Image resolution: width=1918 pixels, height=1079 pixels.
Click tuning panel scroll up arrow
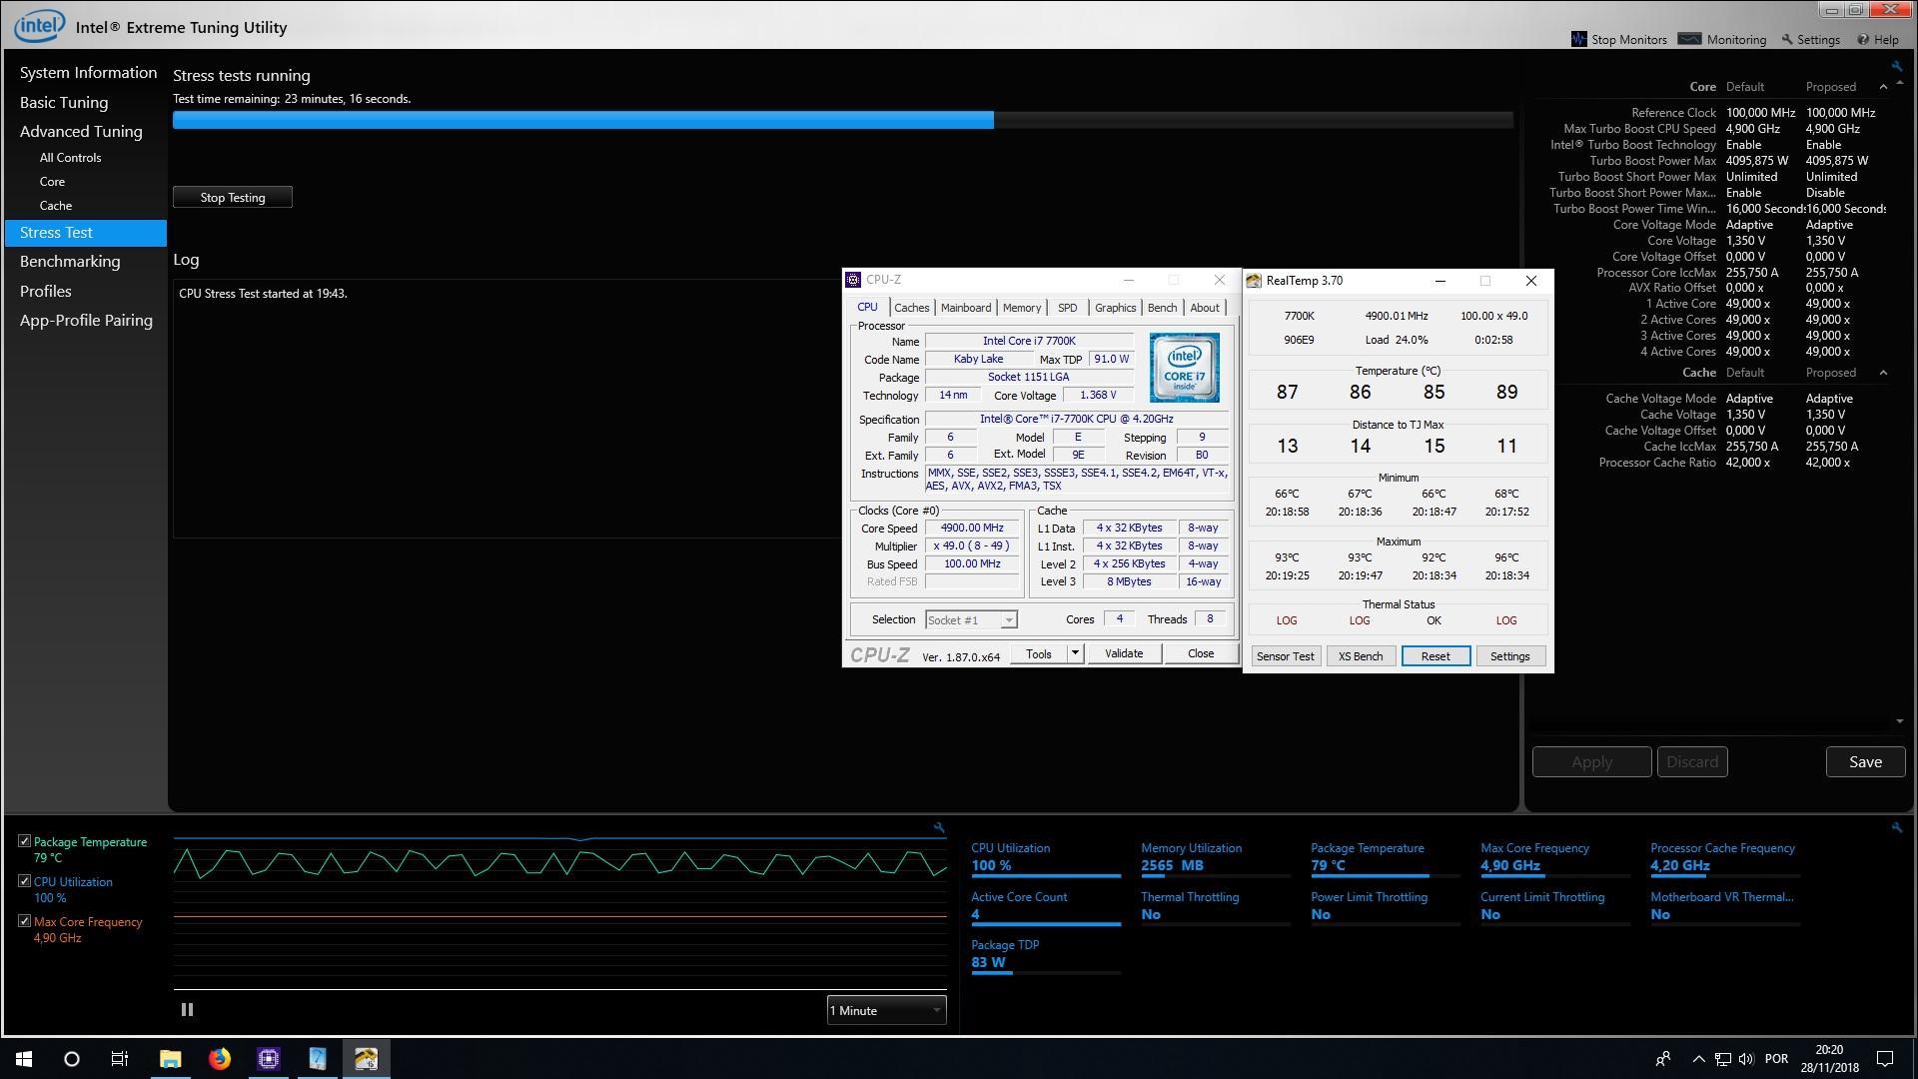tap(1899, 83)
